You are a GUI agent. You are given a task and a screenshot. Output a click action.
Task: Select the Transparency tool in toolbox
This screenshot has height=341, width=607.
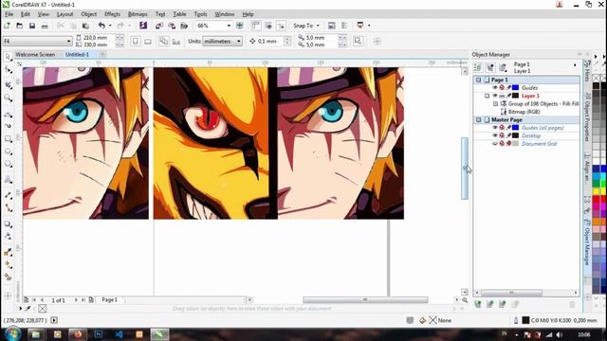[x=9, y=236]
